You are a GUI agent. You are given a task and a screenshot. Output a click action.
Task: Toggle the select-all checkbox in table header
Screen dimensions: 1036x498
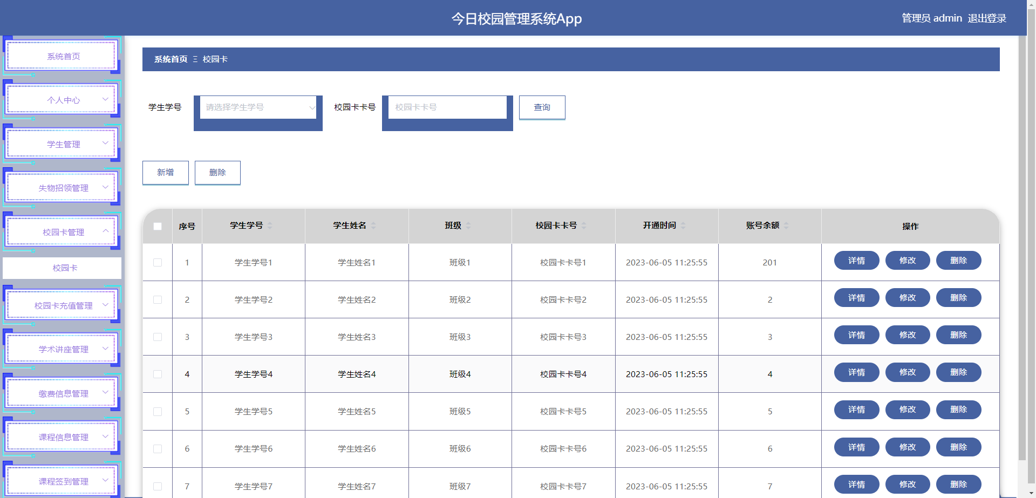[x=157, y=227]
